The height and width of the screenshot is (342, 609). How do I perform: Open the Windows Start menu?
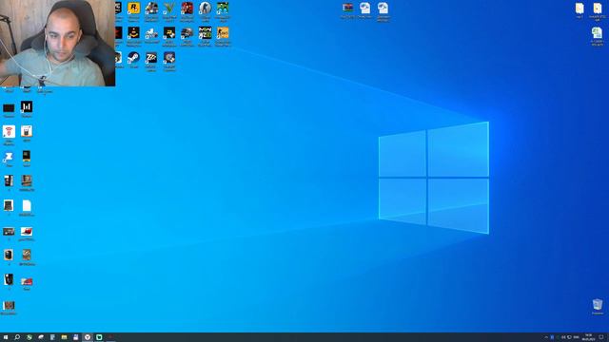(6, 337)
